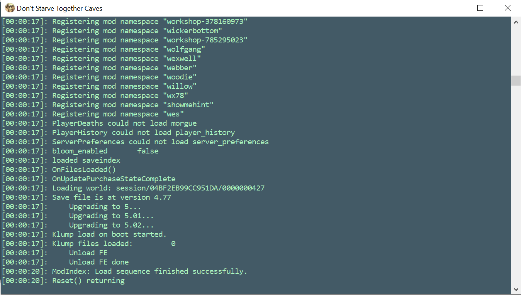Click the "workshop-378160973" namespace line
521x295 pixels.
click(150, 22)
